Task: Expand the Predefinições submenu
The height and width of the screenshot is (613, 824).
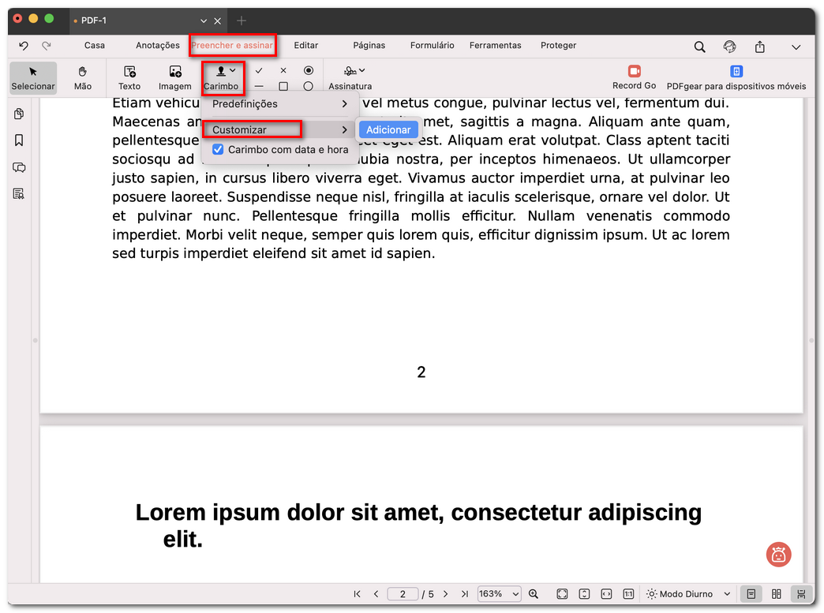Action: tap(253, 103)
